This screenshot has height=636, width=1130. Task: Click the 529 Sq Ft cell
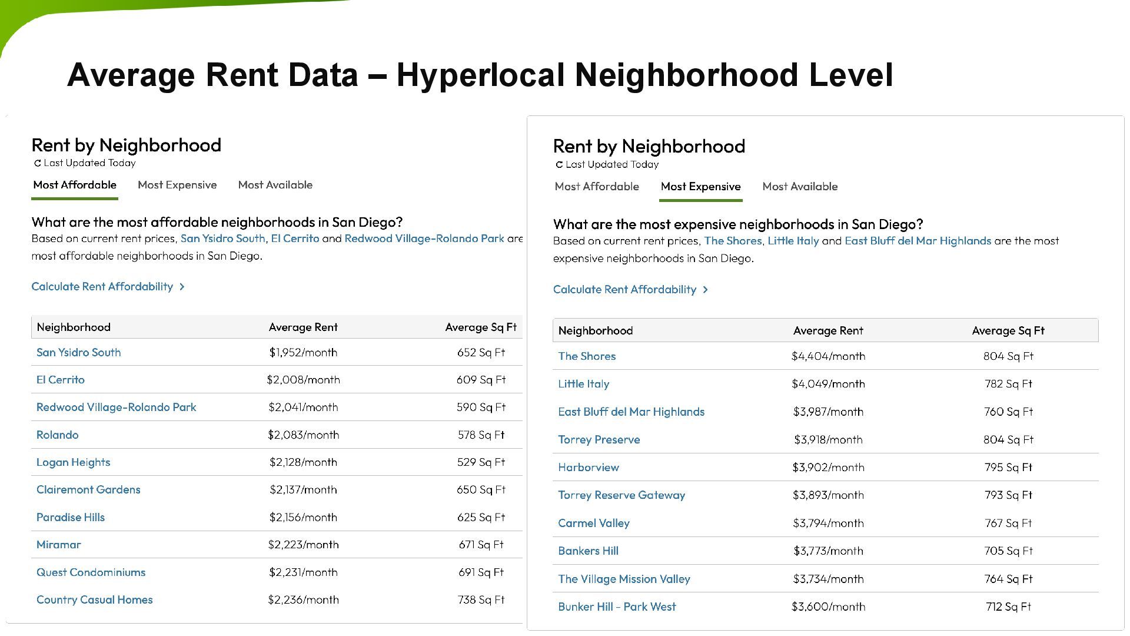[481, 462]
